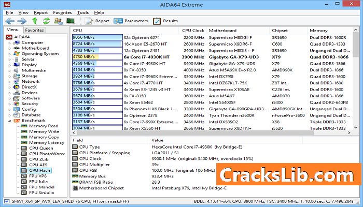Image resolution: width=363 pixels, height=207 pixels.
Task: Expand the Computer tree node
Action: 10,43
